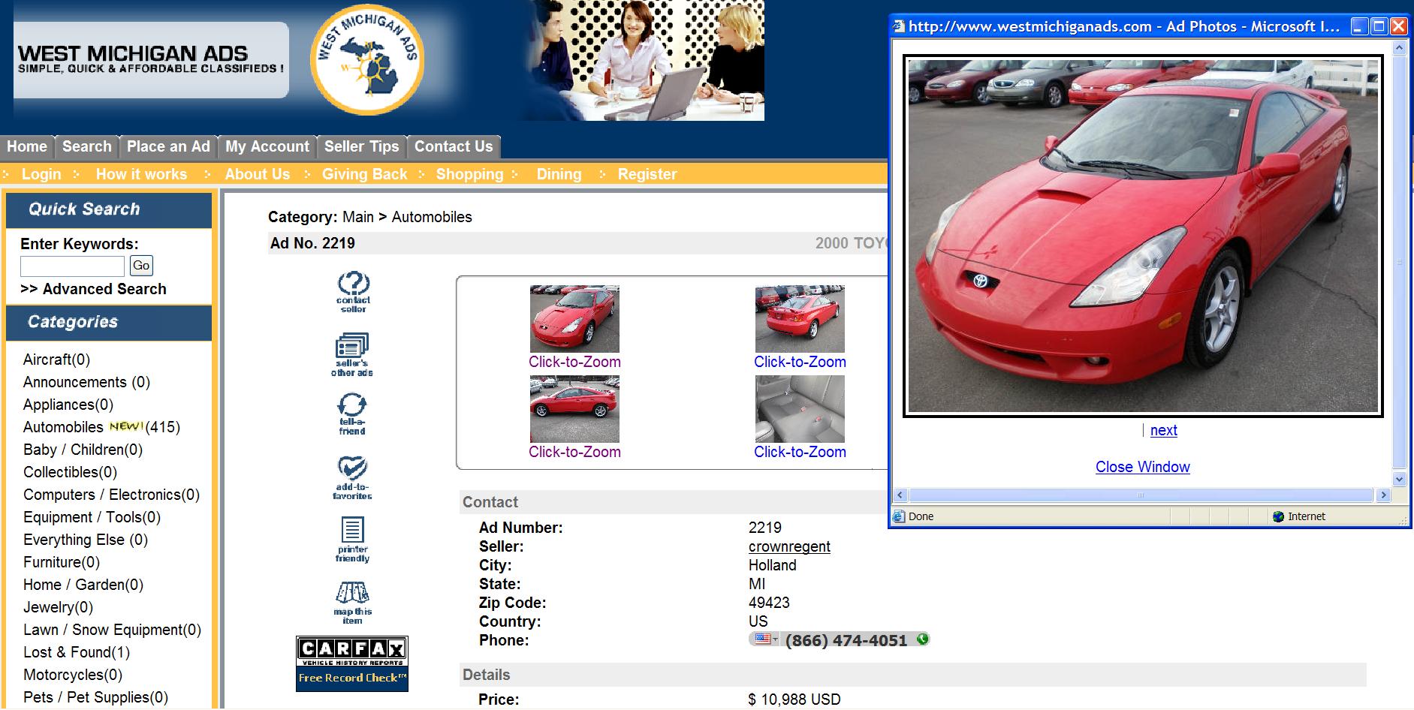Open the My Account tab
This screenshot has width=1414, height=710.
pos(267,146)
